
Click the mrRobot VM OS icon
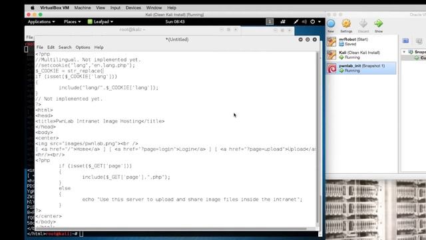(331, 41)
